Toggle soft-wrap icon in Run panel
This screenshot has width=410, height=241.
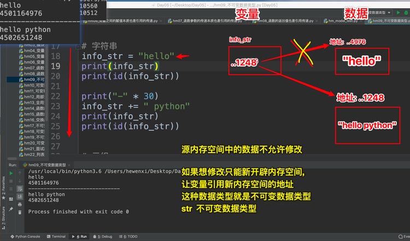(x=20, y=189)
